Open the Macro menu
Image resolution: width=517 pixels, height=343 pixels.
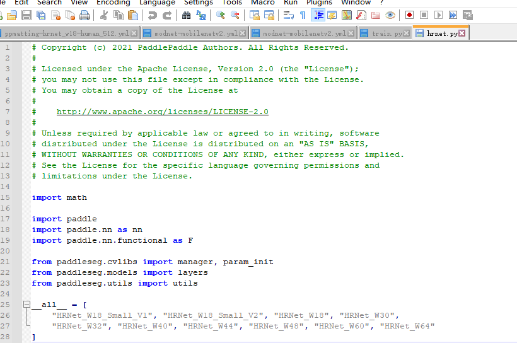[263, 3]
